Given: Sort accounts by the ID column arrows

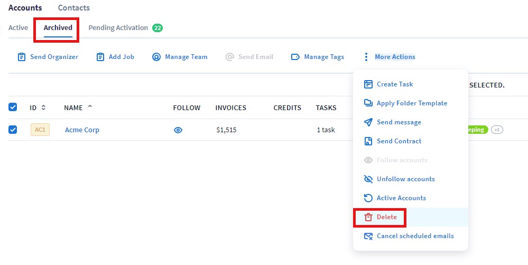Looking at the screenshot, I should pyautogui.click(x=43, y=107).
